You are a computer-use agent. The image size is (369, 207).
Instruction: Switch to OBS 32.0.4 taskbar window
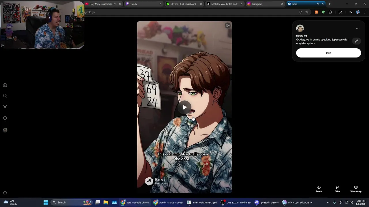pyautogui.click(x=236, y=202)
